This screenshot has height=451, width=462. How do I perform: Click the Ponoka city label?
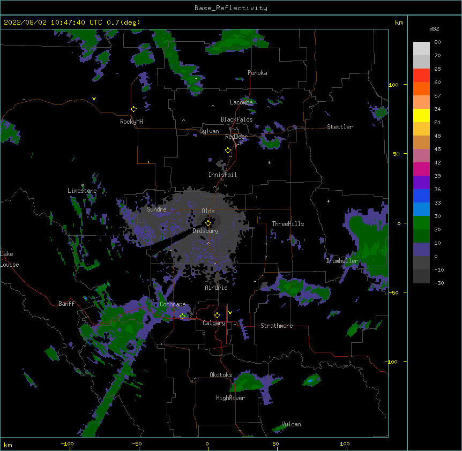click(257, 73)
